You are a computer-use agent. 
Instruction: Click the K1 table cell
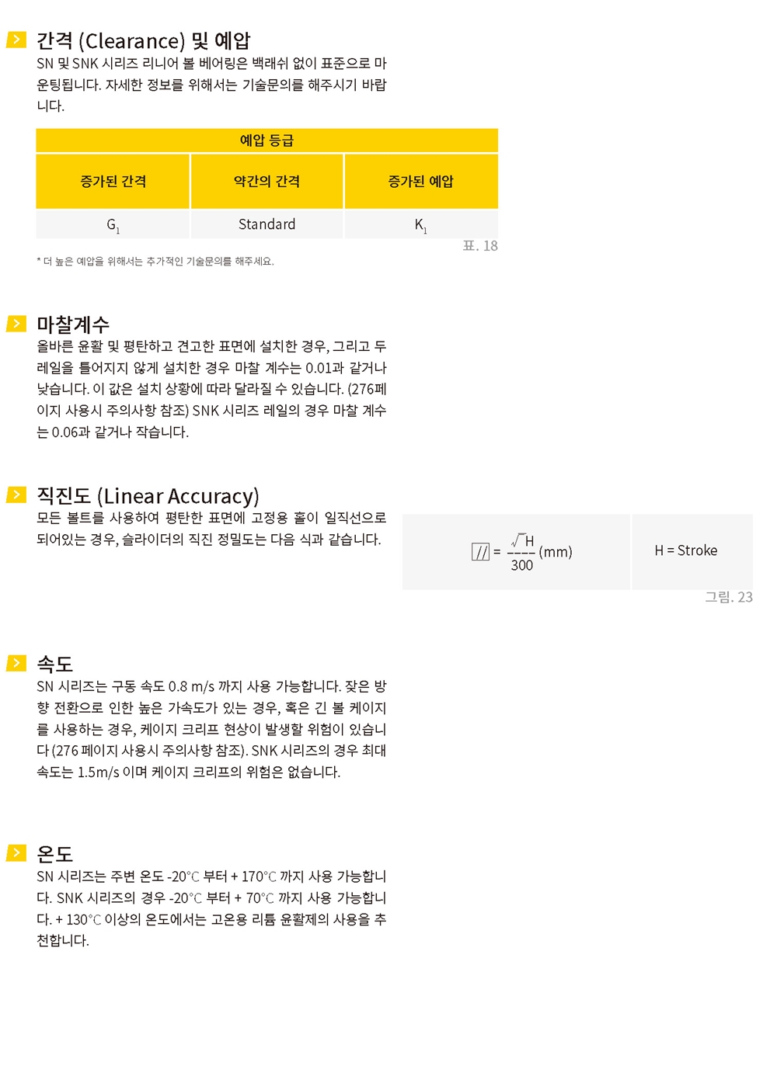pyautogui.click(x=420, y=224)
